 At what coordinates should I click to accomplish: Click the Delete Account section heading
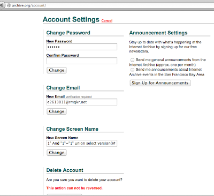[65, 170]
